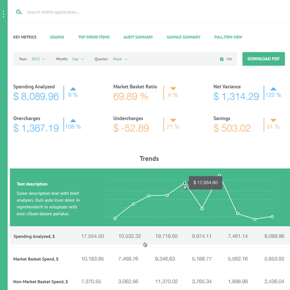Click the first data point on the trend line
The image size is (290, 290).
(115, 219)
